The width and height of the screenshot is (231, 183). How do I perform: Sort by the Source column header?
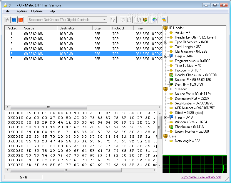pos(39,28)
